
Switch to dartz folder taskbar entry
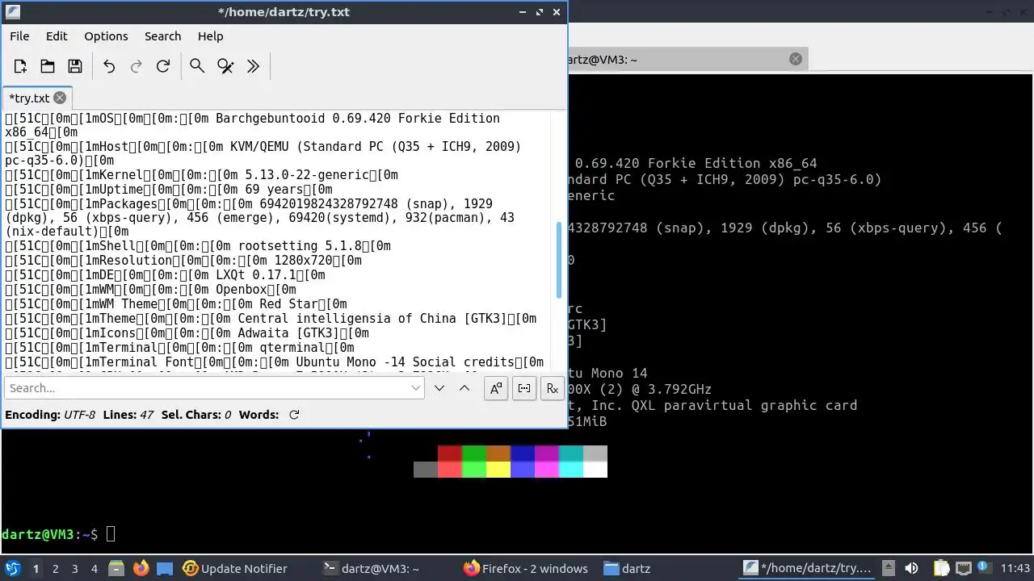point(627,568)
